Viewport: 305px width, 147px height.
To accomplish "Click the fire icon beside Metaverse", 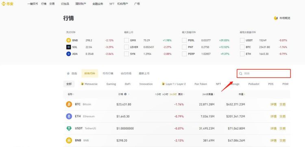I will (x=82, y=84).
